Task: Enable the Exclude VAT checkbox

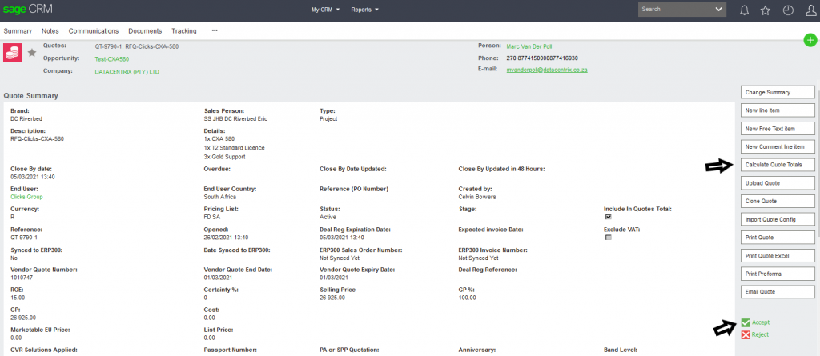Action: tap(608, 238)
